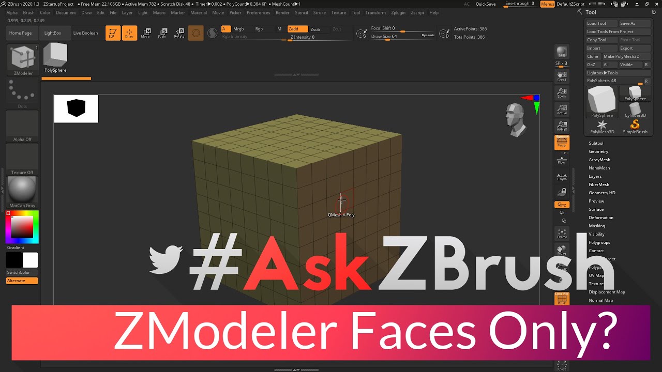Expand the Subtool subpalette
The width and height of the screenshot is (662, 372).
596,143
